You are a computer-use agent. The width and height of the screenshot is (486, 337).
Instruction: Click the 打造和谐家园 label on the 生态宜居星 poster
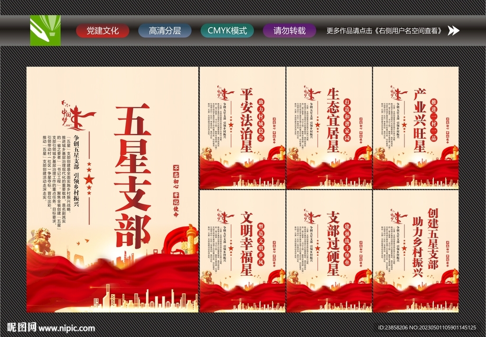[x=347, y=120]
